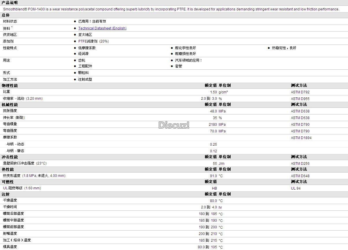The image size is (348, 250).
Task: Click the ASTM D955 test method
Action: [x=300, y=99]
